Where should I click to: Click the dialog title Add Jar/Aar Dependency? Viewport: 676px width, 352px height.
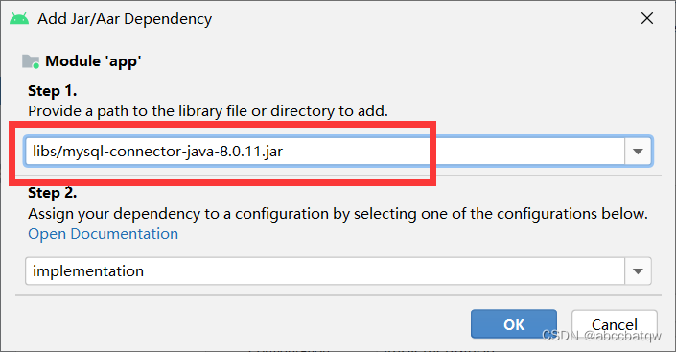125,19
